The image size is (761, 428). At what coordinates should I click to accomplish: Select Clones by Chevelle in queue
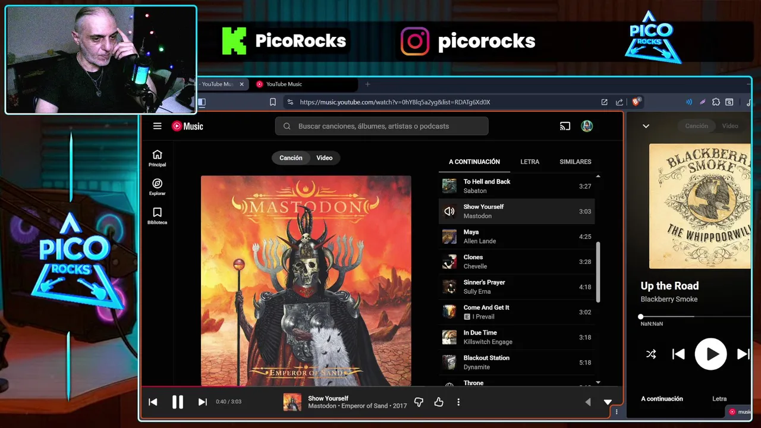pos(517,262)
